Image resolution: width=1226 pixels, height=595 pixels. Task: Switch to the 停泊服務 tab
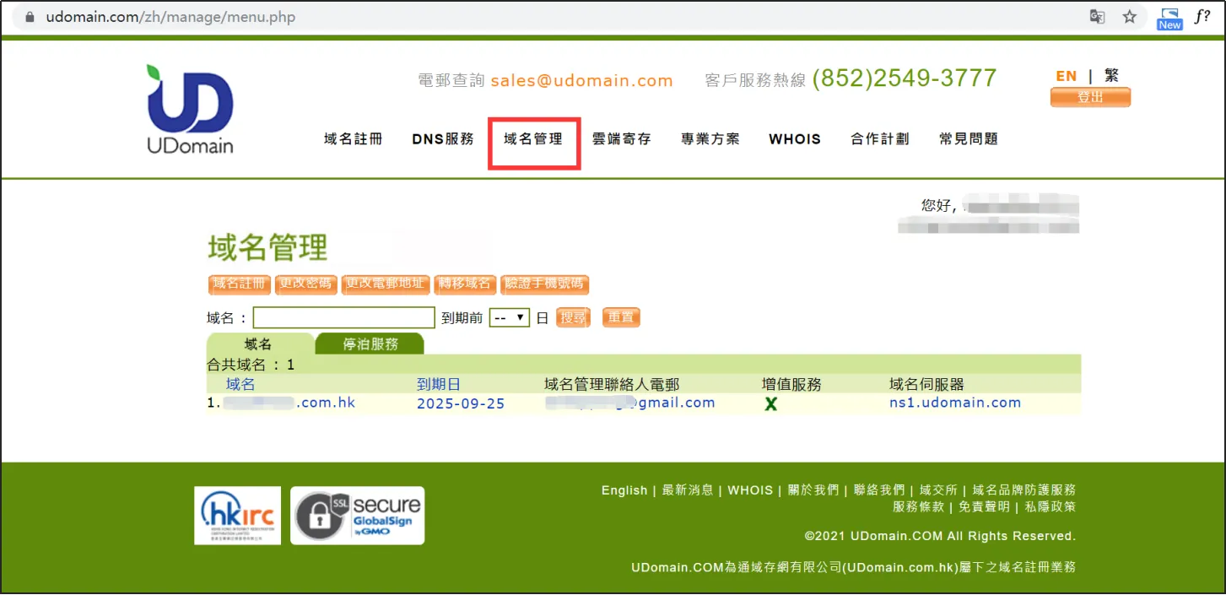(x=370, y=344)
